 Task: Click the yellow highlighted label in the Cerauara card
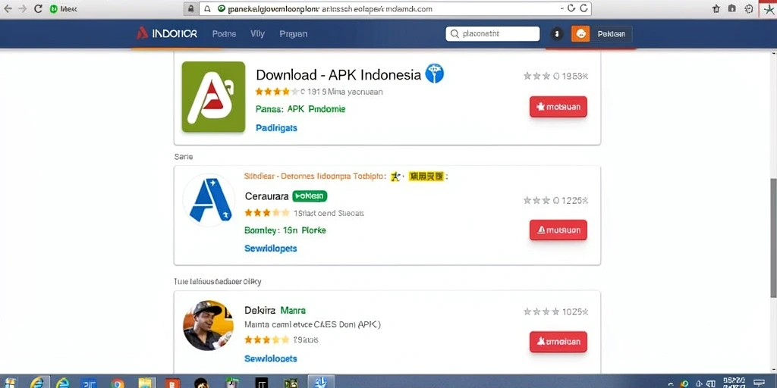pyautogui.click(x=425, y=176)
